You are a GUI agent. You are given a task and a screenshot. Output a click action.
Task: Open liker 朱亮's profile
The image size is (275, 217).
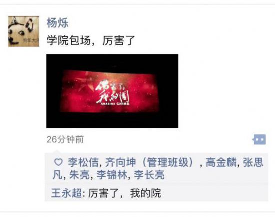tap(79, 175)
